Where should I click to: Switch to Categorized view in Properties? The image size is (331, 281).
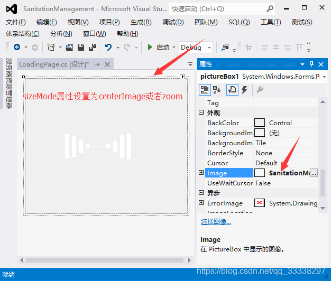pyautogui.click(x=205, y=90)
